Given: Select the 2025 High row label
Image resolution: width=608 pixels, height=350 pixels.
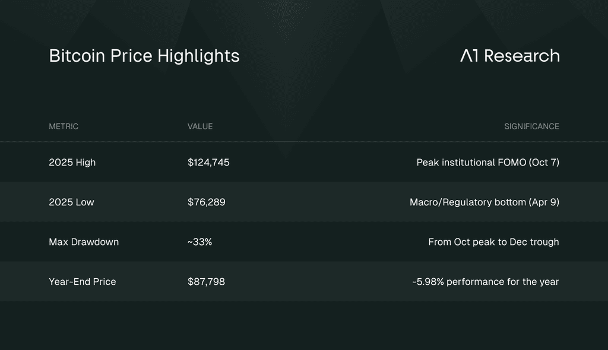Looking at the screenshot, I should pyautogui.click(x=72, y=163).
